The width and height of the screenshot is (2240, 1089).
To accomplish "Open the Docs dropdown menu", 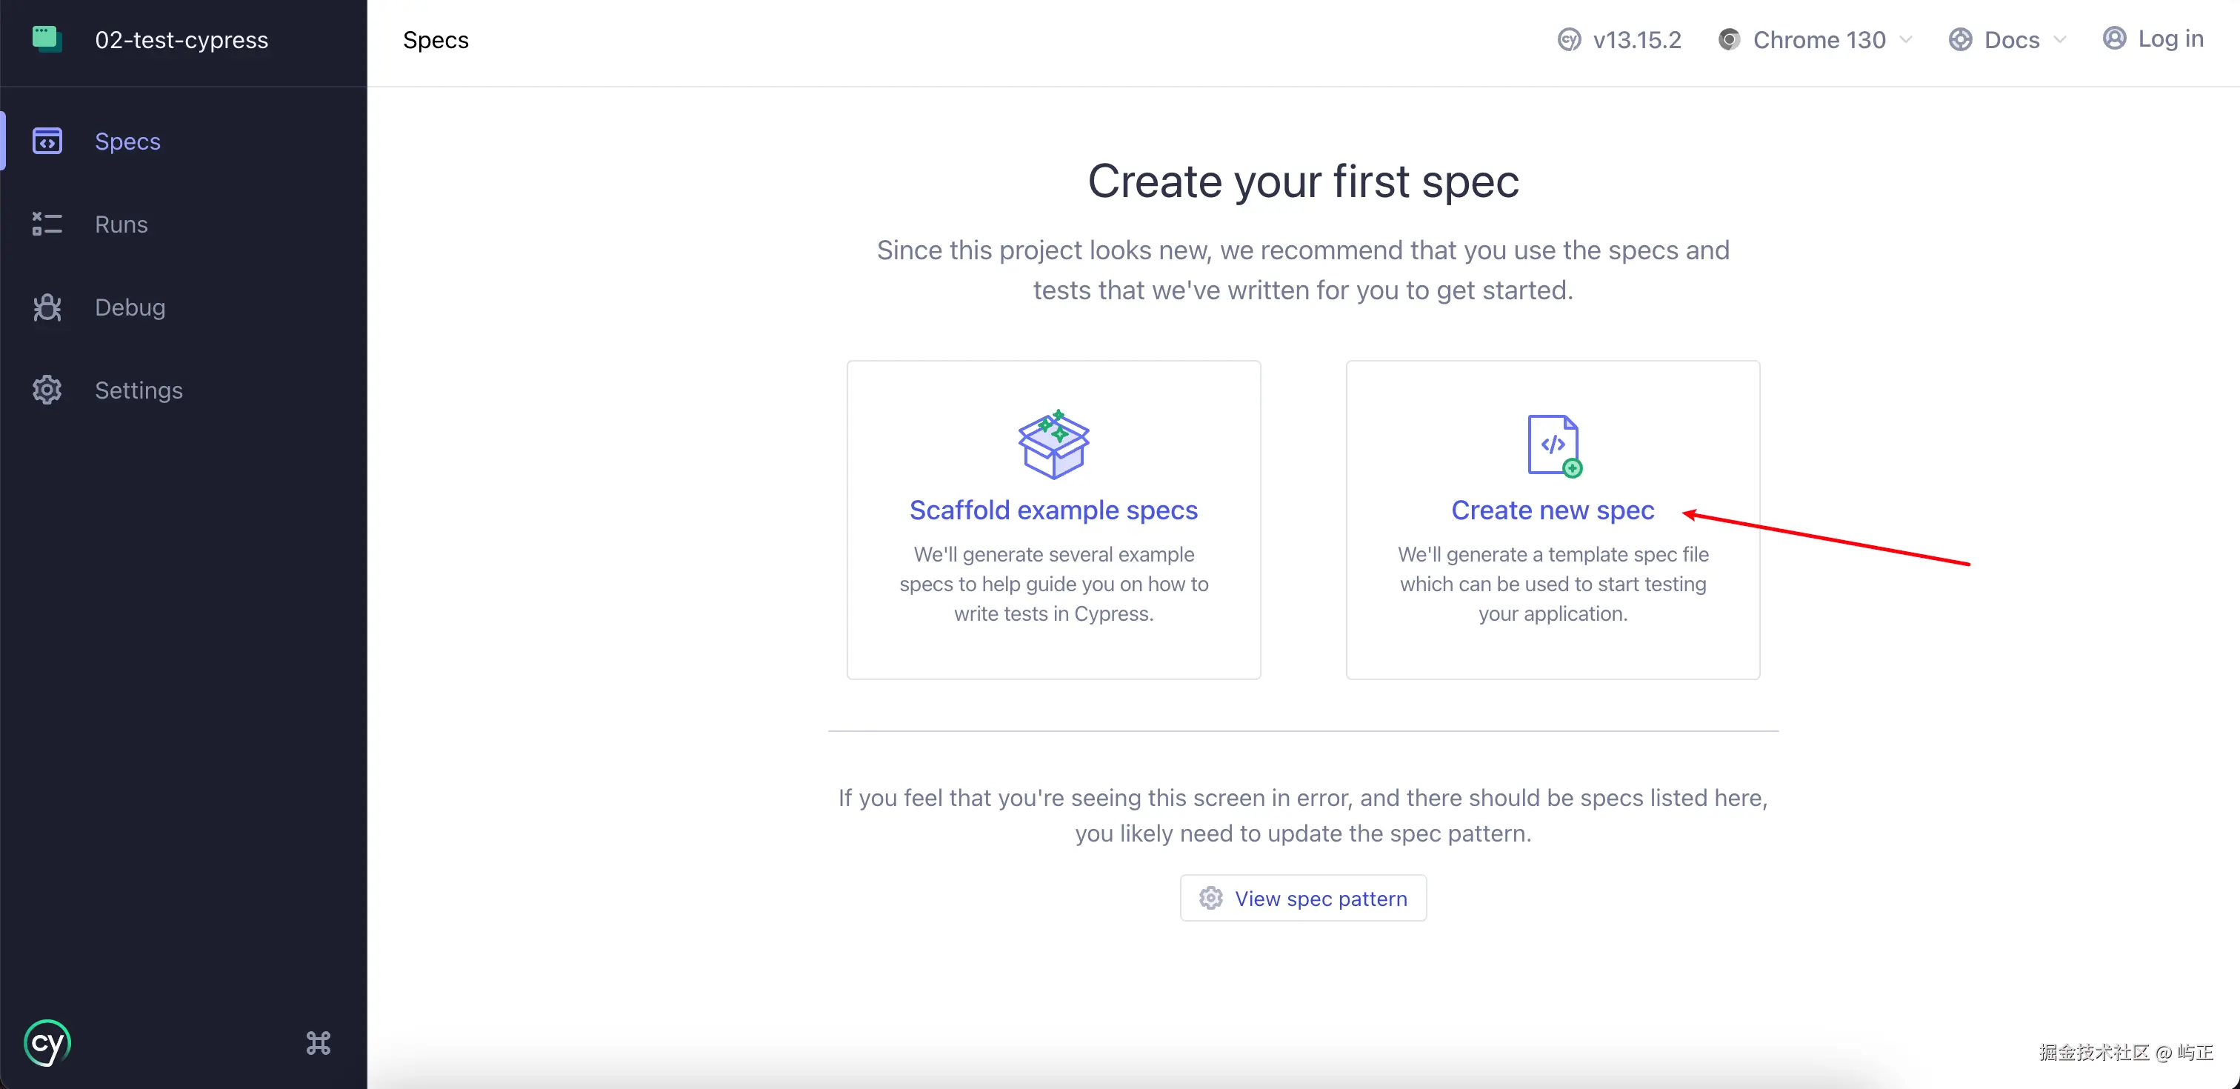I will 2010,40.
